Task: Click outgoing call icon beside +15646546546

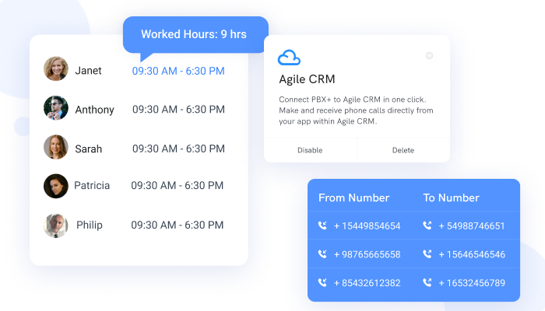Action: pos(427,254)
